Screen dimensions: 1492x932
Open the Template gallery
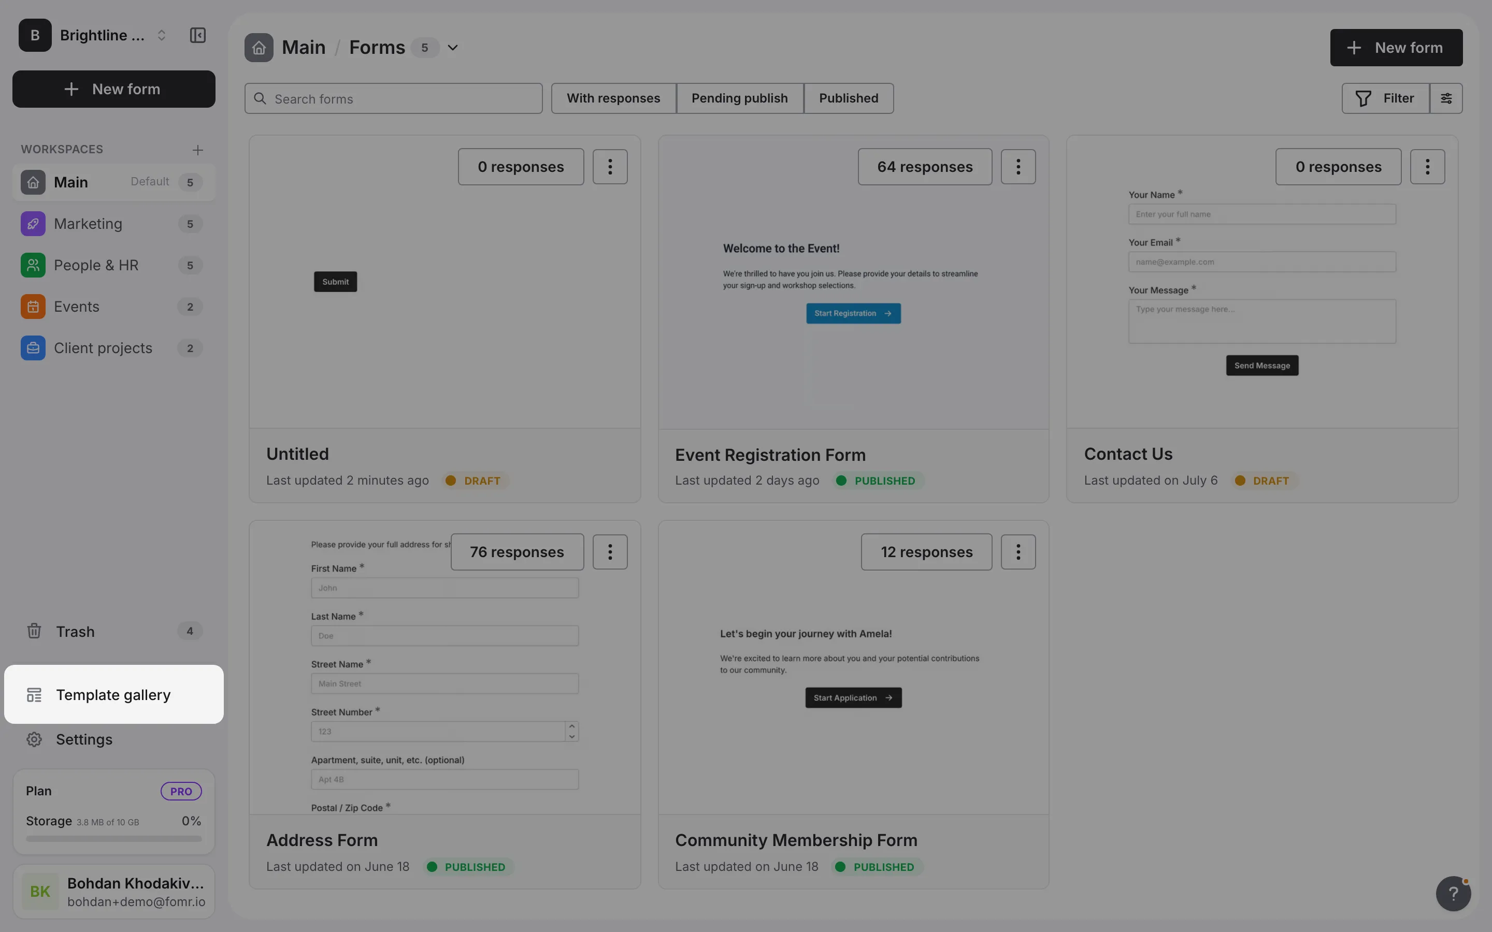click(x=114, y=695)
